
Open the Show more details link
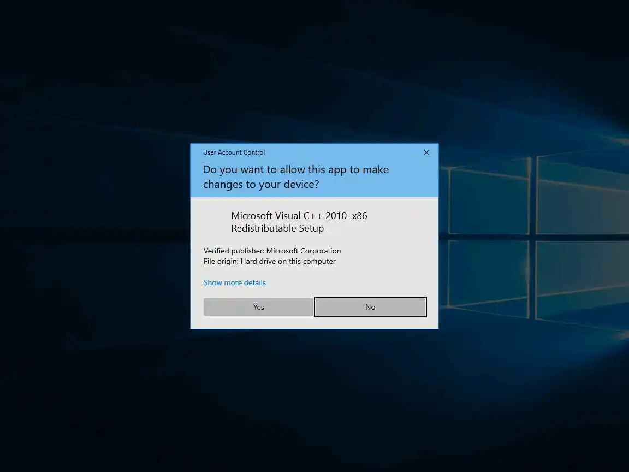point(235,282)
